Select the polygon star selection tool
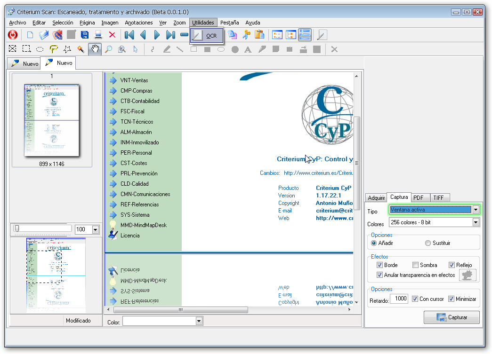 pyautogui.click(x=67, y=49)
